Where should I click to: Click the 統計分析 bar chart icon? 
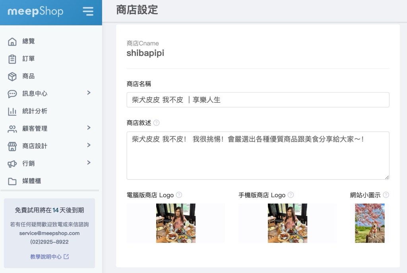(12, 112)
